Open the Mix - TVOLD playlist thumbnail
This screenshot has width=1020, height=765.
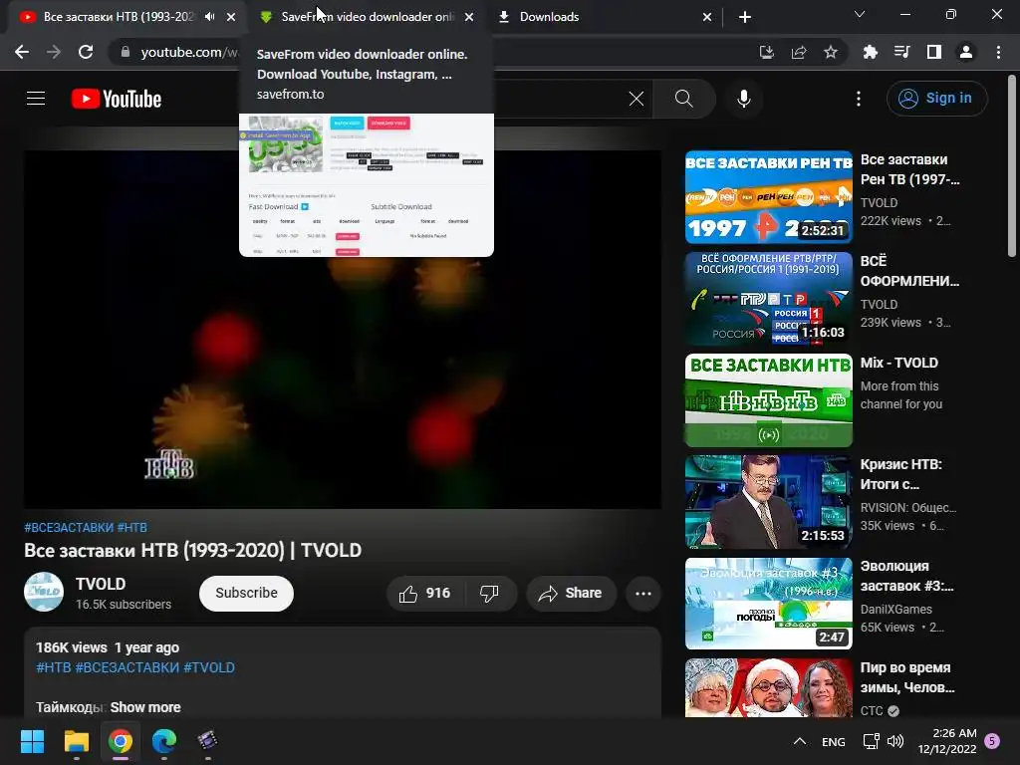[768, 400]
